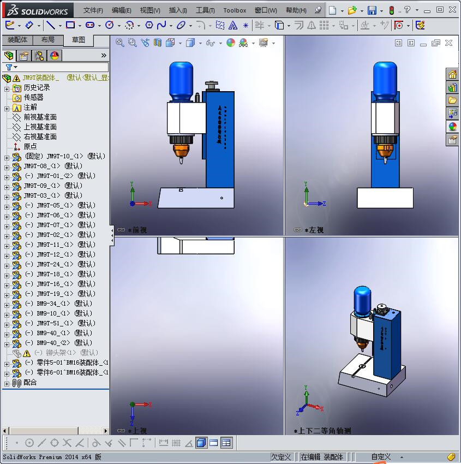Screen dimensions: 461x464
Task: Click the Section View icon
Action: click(158, 43)
